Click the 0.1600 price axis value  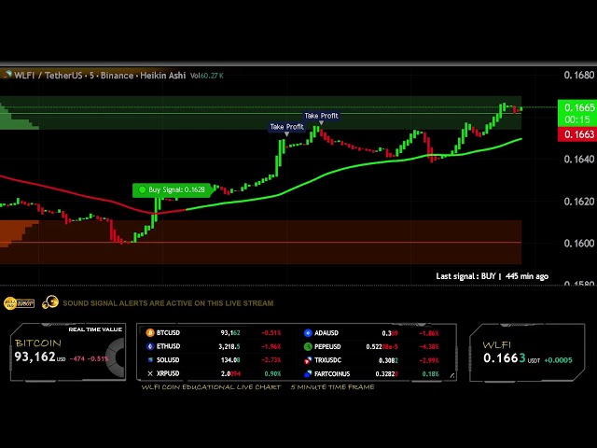pyautogui.click(x=579, y=243)
